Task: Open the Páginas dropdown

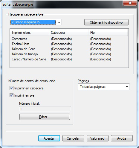Action: (104, 87)
